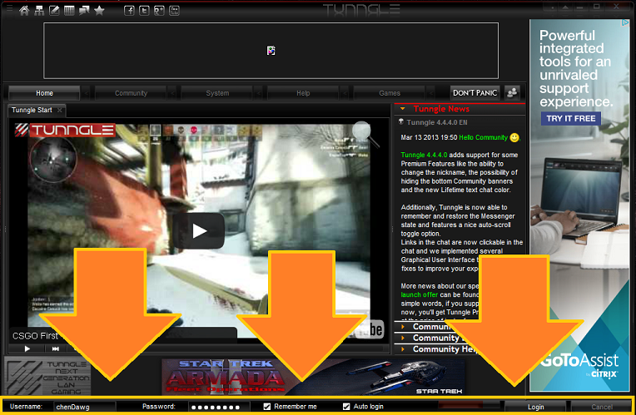Close the Tunngle Start tab
The height and width of the screenshot is (415, 636).
tap(60, 110)
